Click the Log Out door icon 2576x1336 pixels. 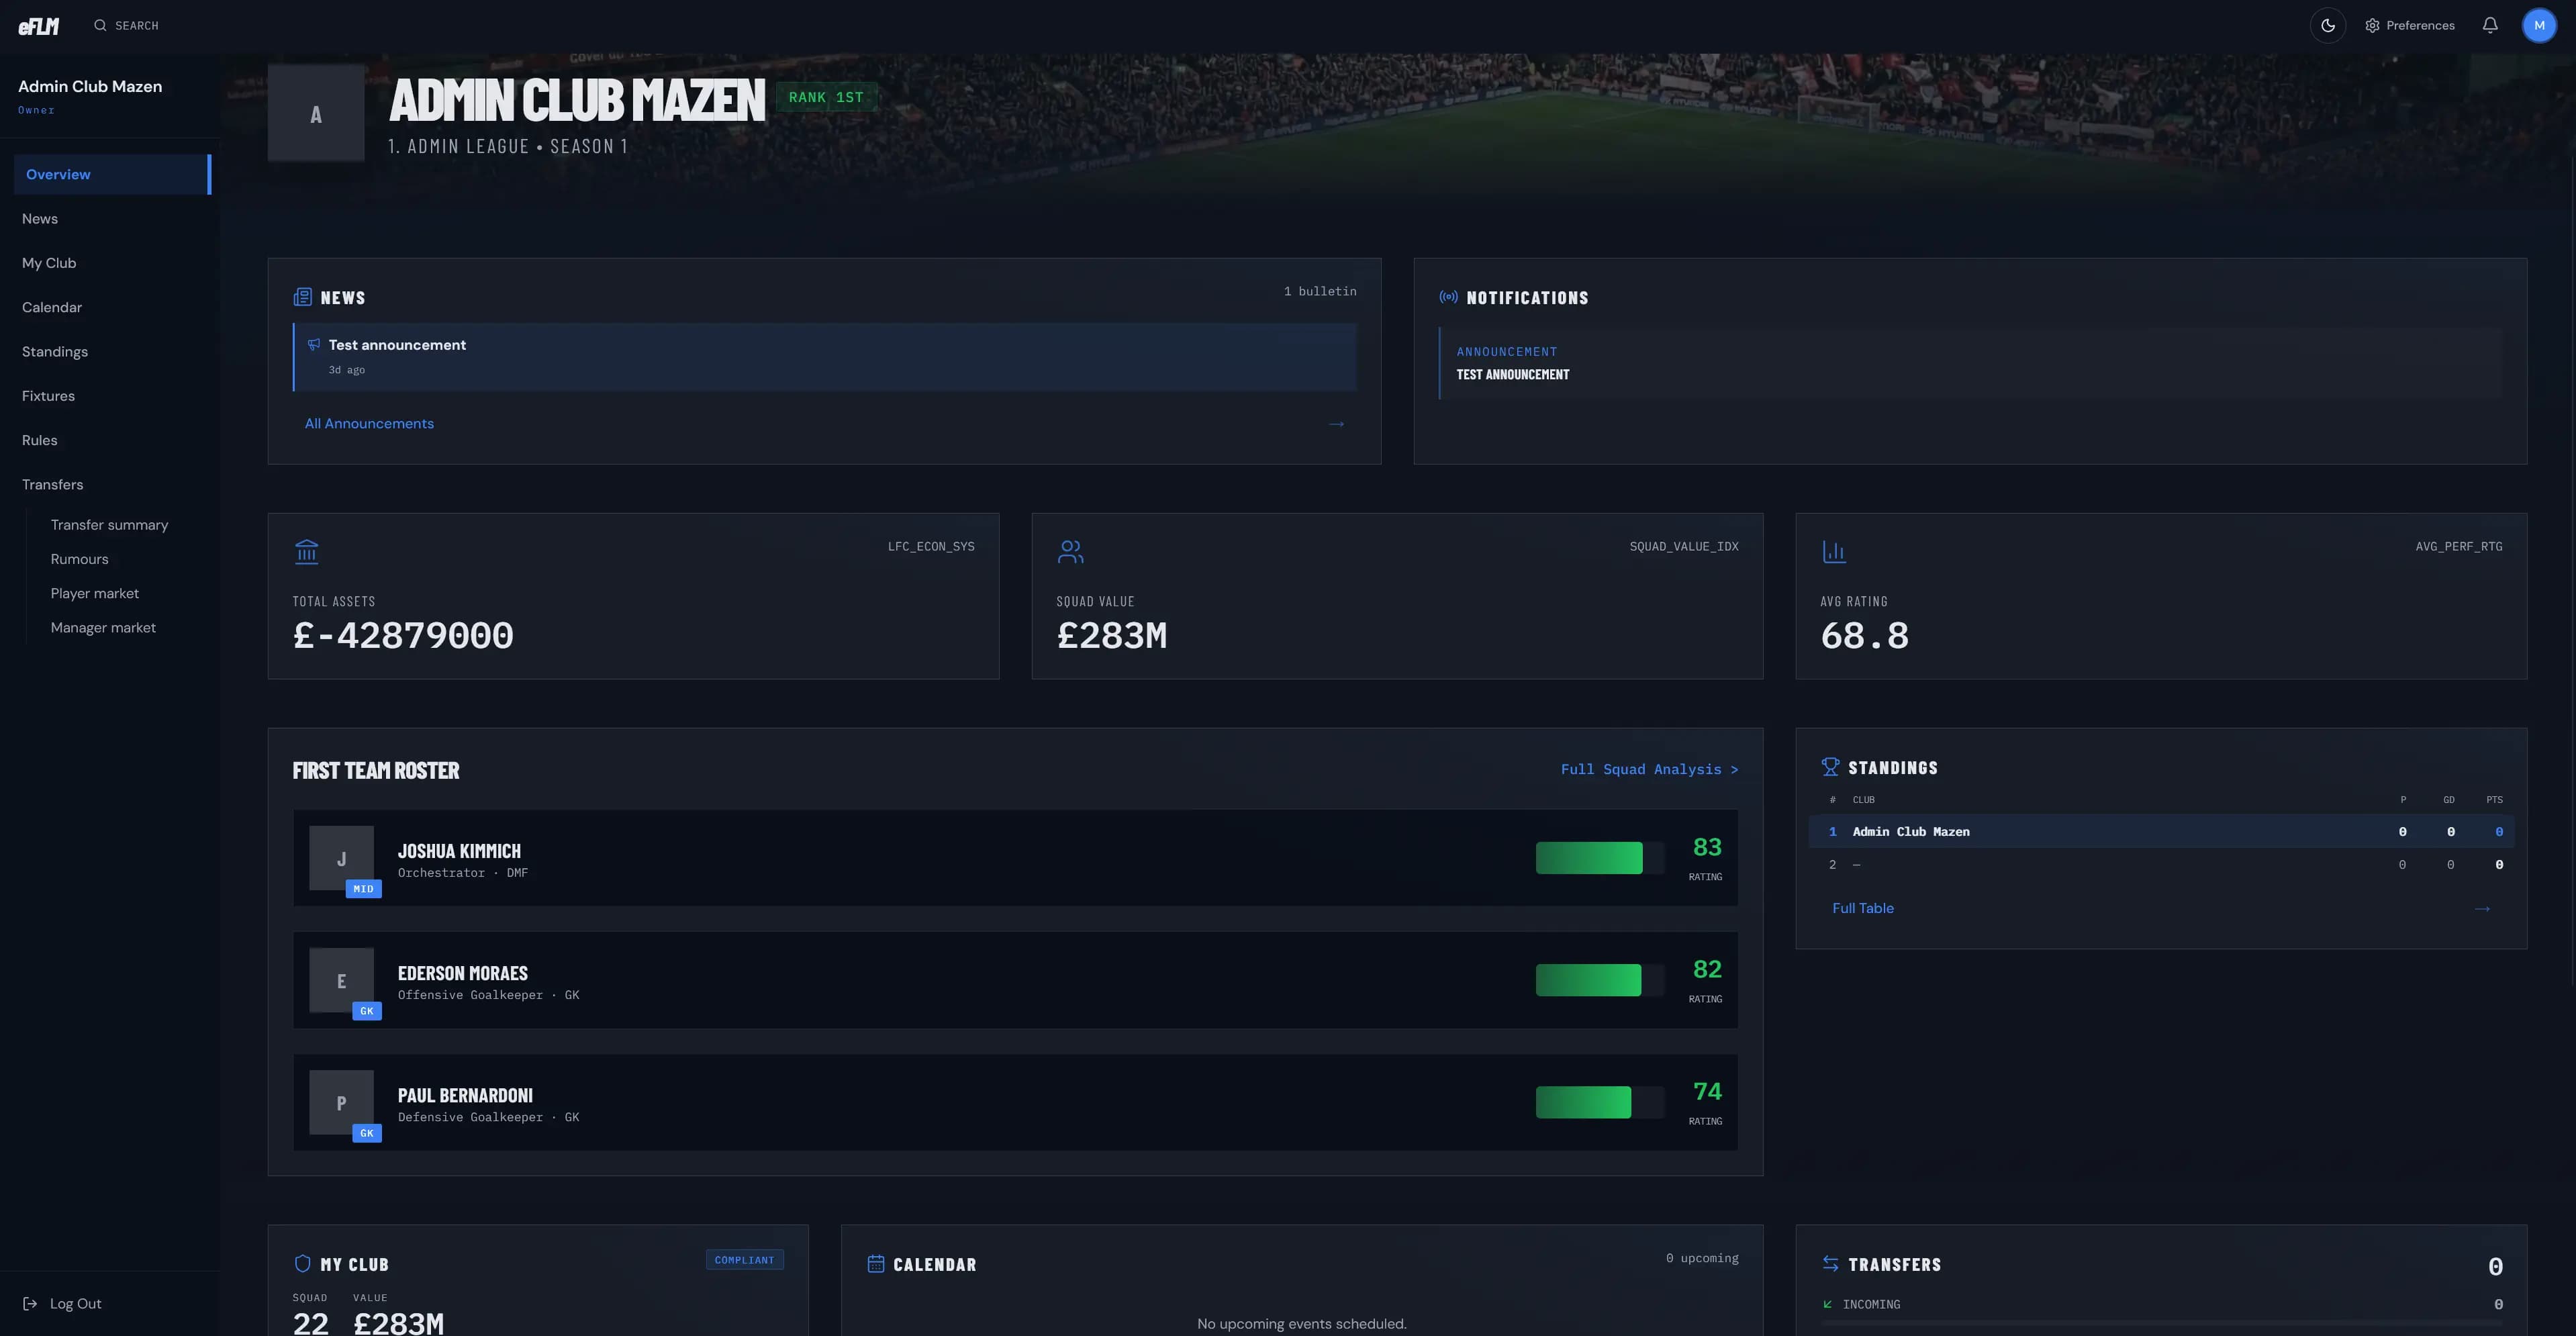[30, 1304]
